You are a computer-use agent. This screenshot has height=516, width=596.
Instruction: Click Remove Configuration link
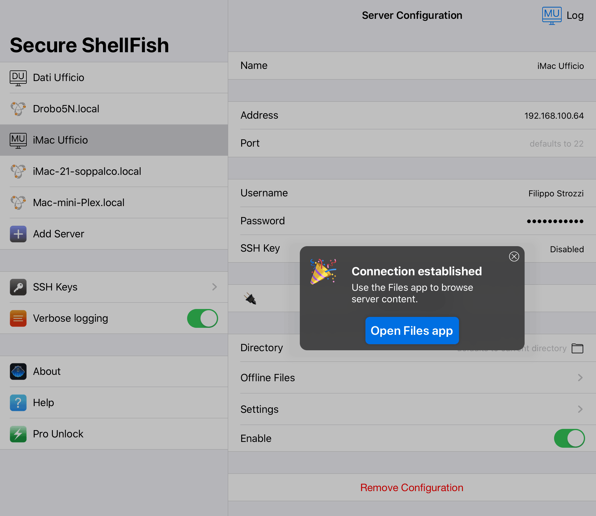412,487
